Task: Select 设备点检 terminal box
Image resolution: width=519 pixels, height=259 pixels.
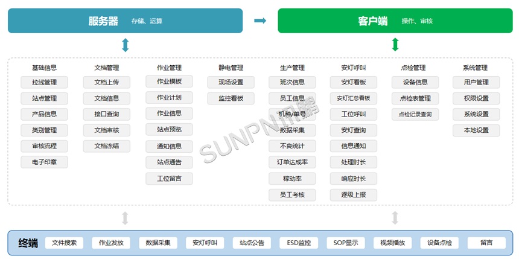Action: click(439, 243)
